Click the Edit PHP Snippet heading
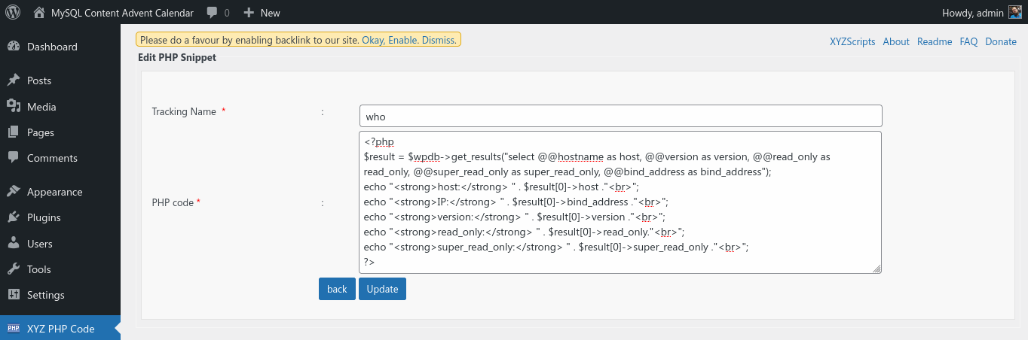 tap(177, 57)
